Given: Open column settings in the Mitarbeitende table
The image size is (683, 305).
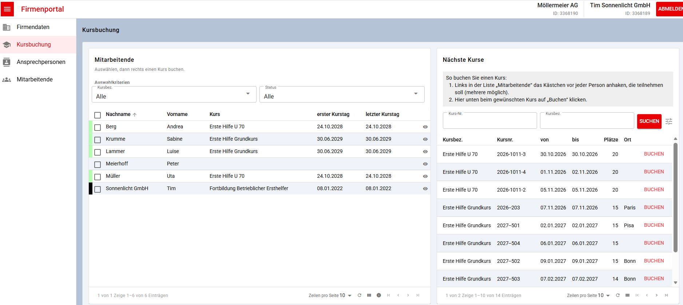Looking at the screenshot, I should 369,295.
